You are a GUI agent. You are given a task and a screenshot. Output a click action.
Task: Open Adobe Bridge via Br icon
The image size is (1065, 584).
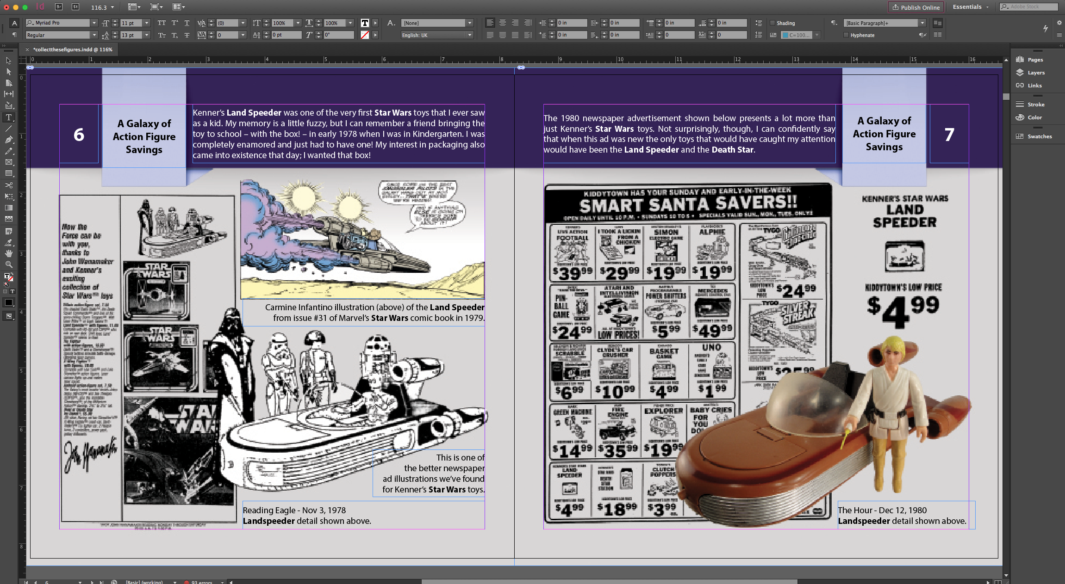(59, 7)
